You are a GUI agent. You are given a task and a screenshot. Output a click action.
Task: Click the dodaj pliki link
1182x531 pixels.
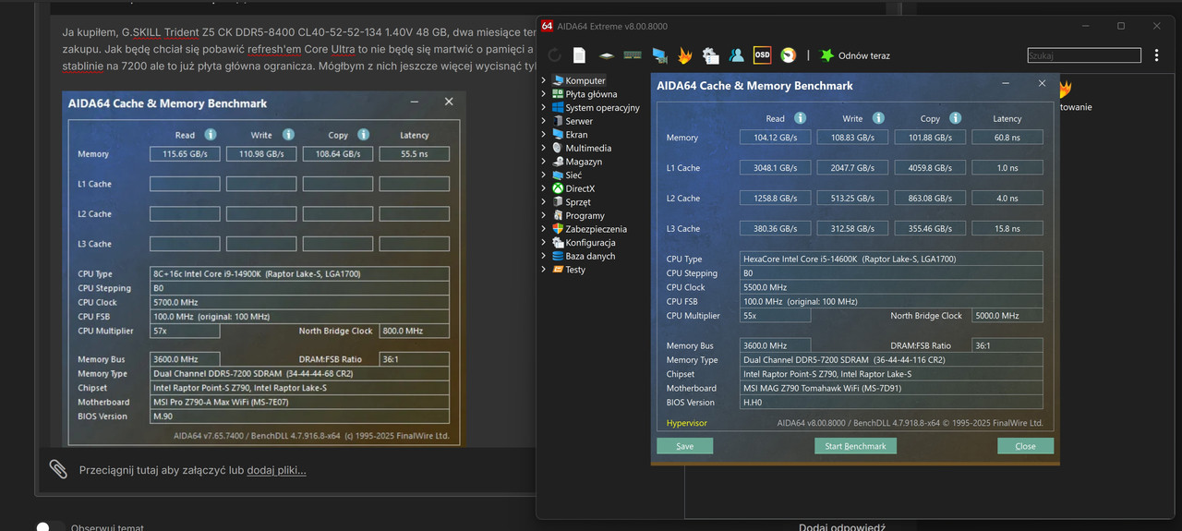pos(276,470)
